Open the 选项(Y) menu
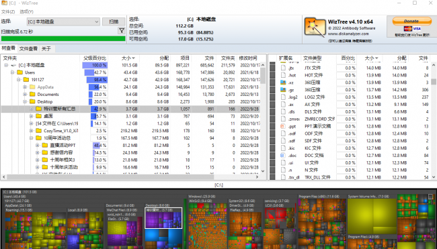This screenshot has width=437, height=249. [26, 11]
